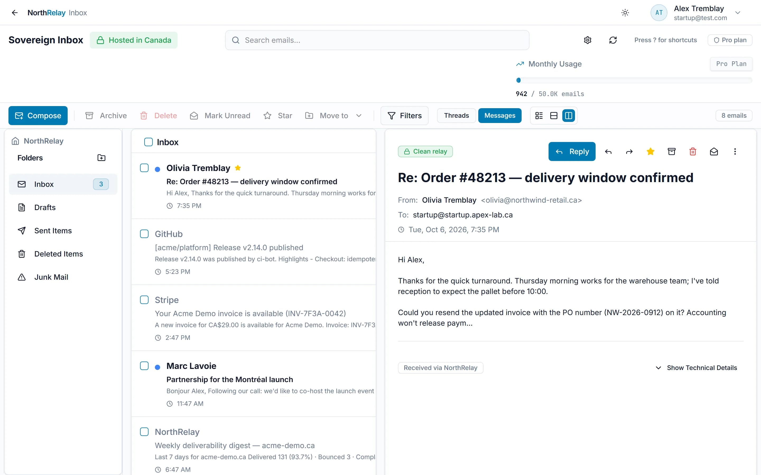The height and width of the screenshot is (475, 761).
Task: Click the blue Reply button
Action: click(572, 152)
